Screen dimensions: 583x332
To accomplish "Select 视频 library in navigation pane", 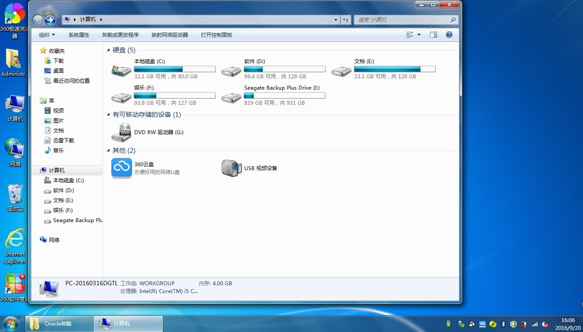I will [x=58, y=111].
